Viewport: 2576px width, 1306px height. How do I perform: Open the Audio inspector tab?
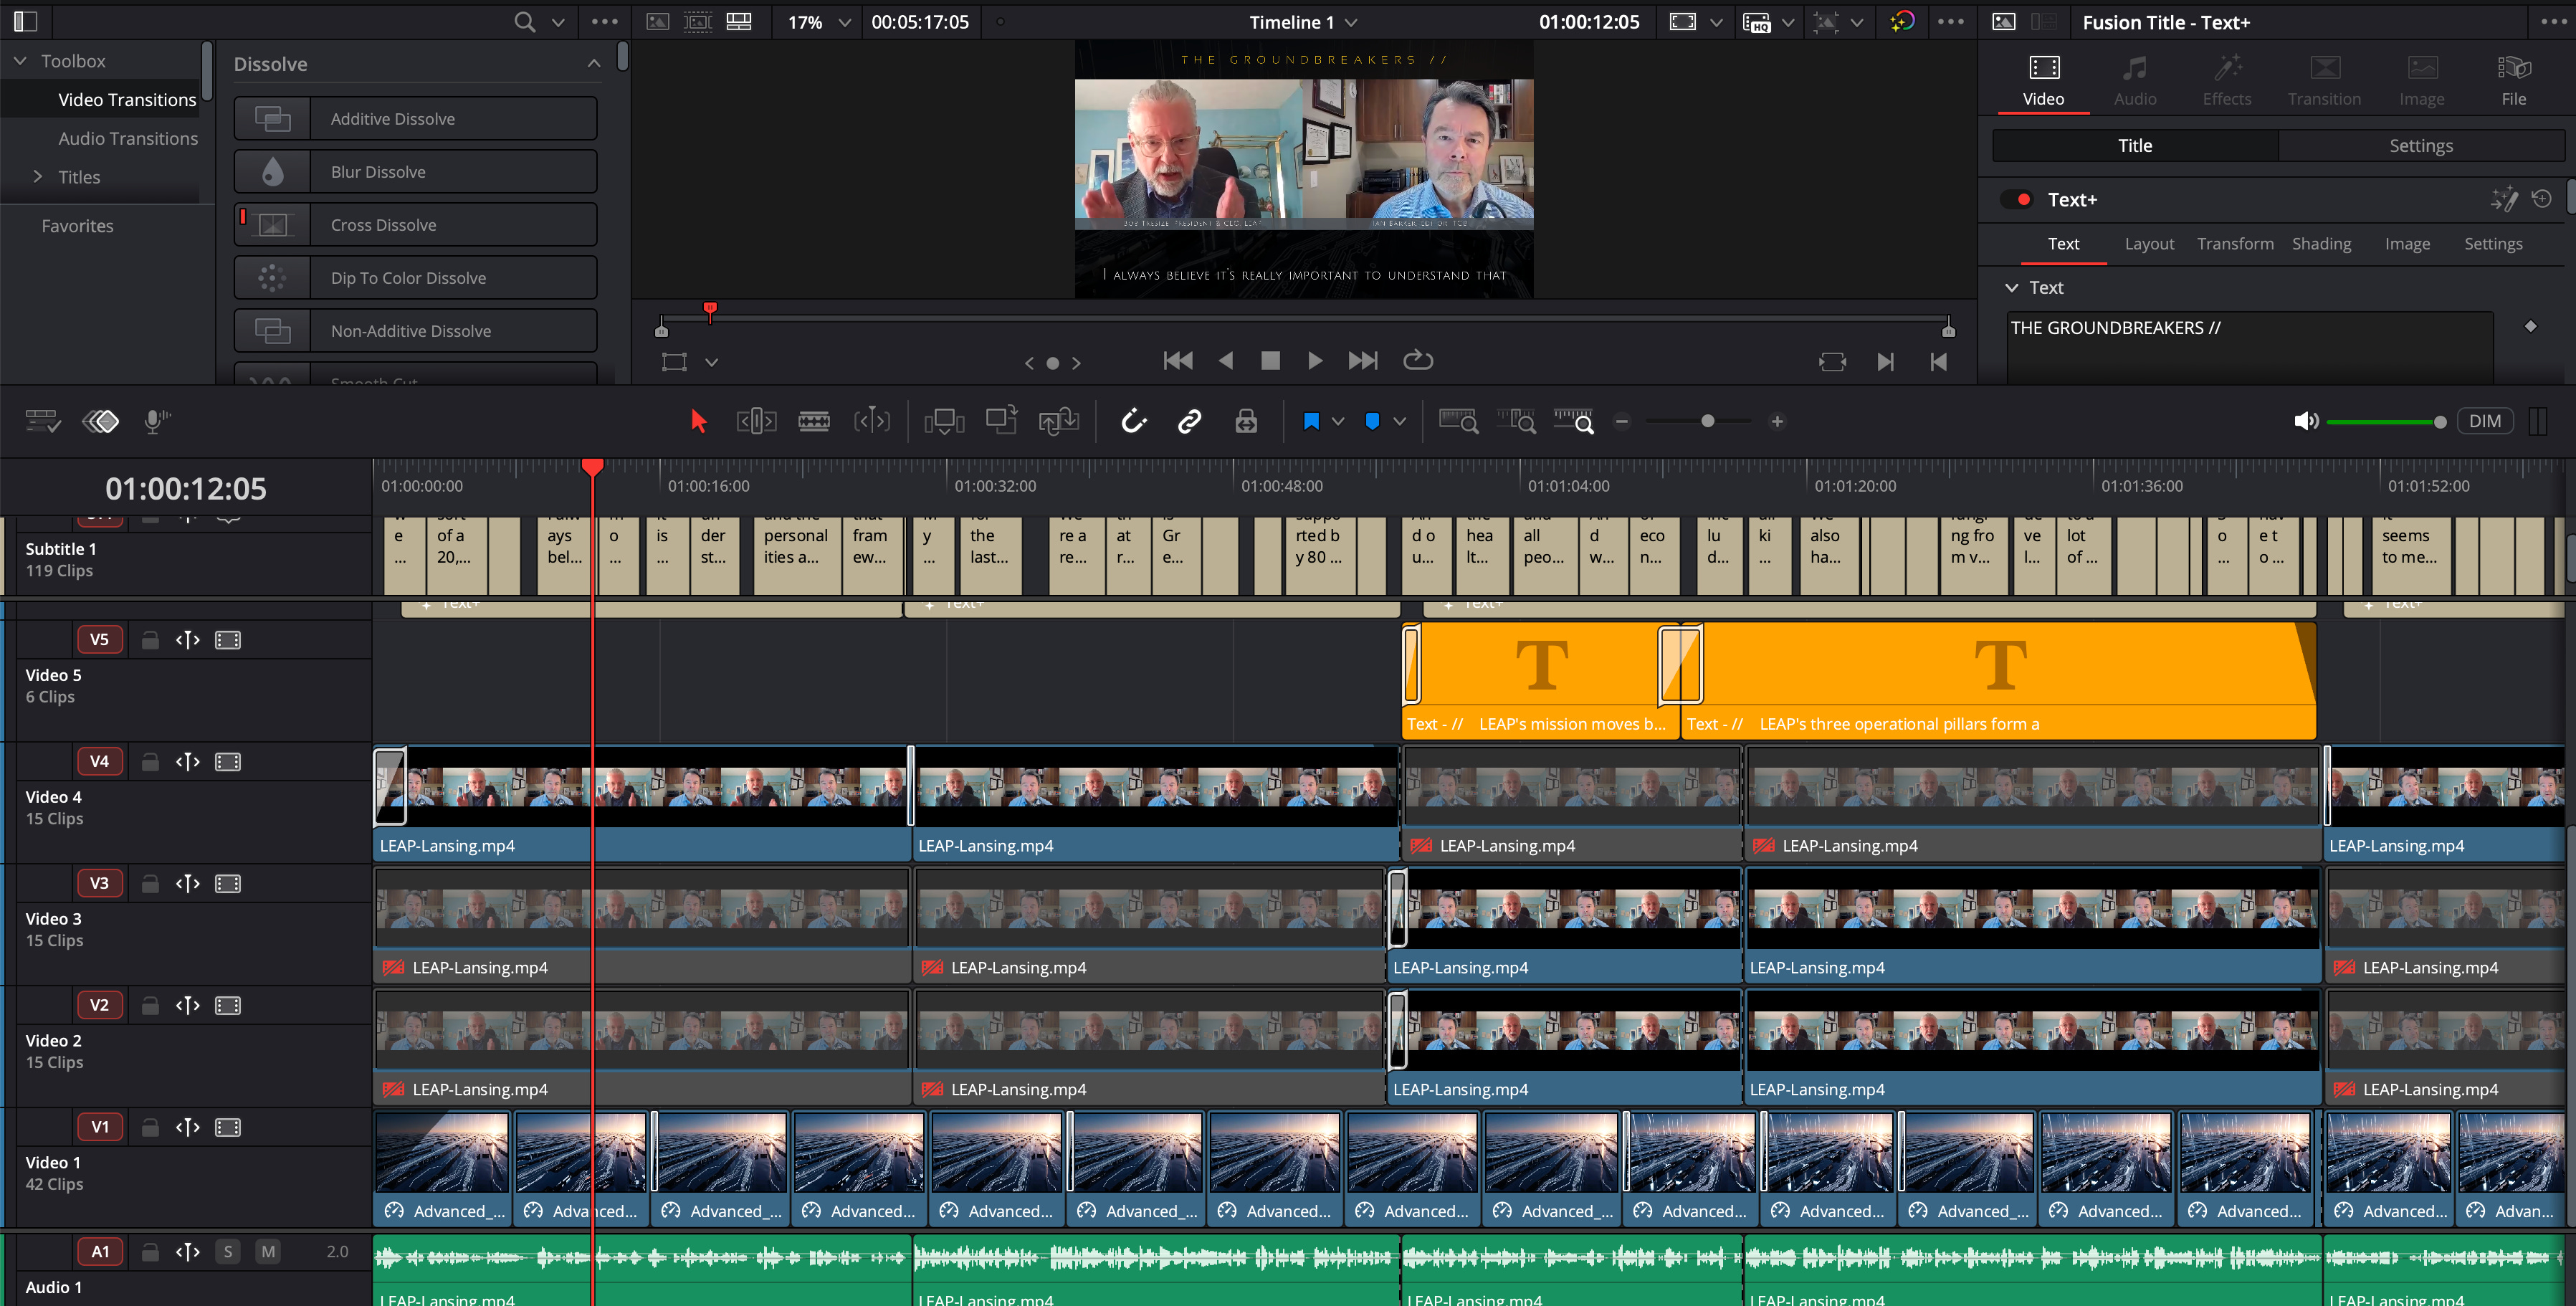(2134, 80)
